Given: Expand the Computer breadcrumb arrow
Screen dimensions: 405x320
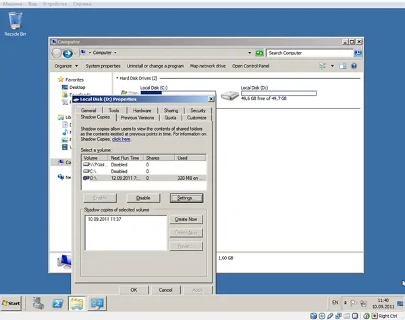Looking at the screenshot, I should [115, 53].
